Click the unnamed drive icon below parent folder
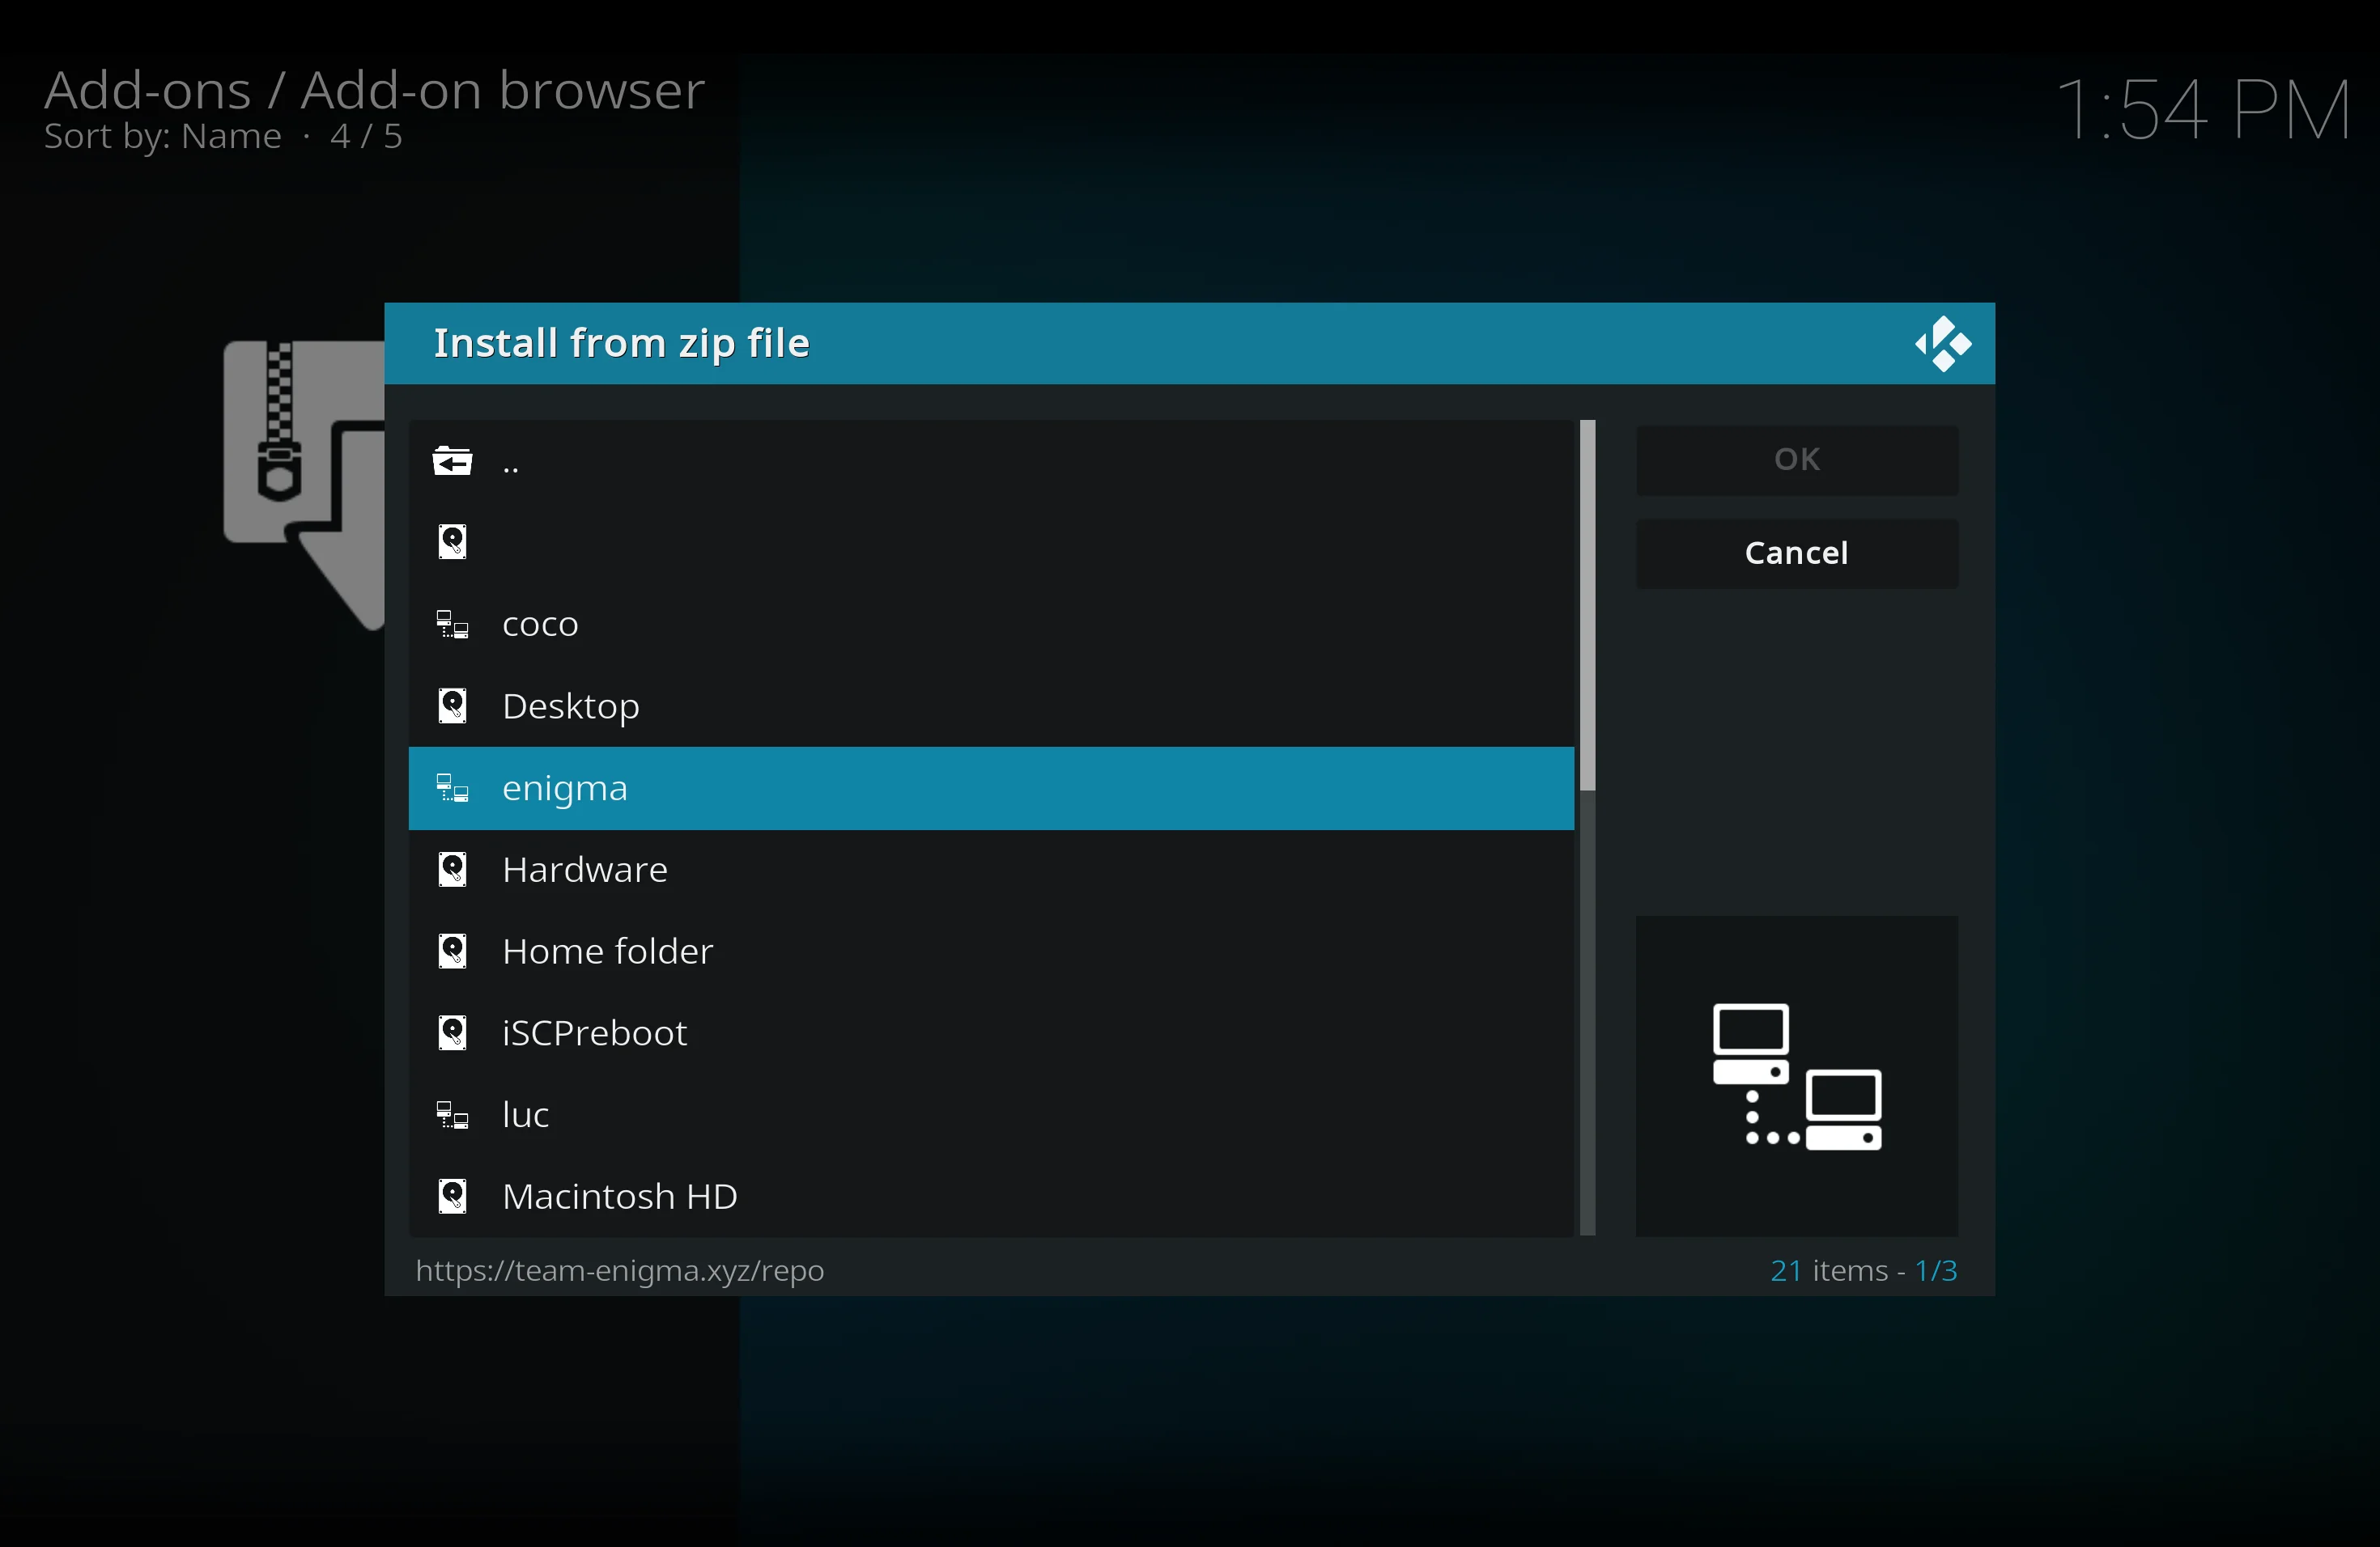The image size is (2380, 1547). (452, 541)
